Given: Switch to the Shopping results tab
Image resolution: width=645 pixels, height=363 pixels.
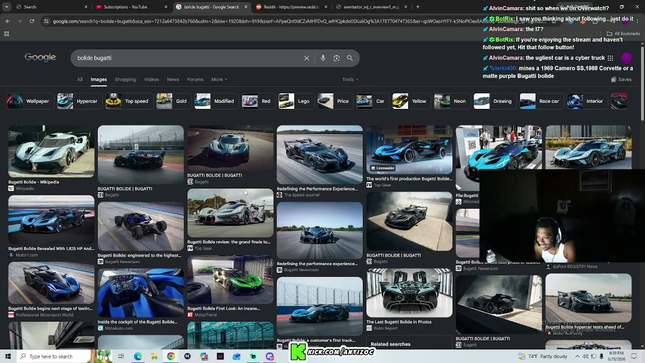Looking at the screenshot, I should click(x=125, y=79).
